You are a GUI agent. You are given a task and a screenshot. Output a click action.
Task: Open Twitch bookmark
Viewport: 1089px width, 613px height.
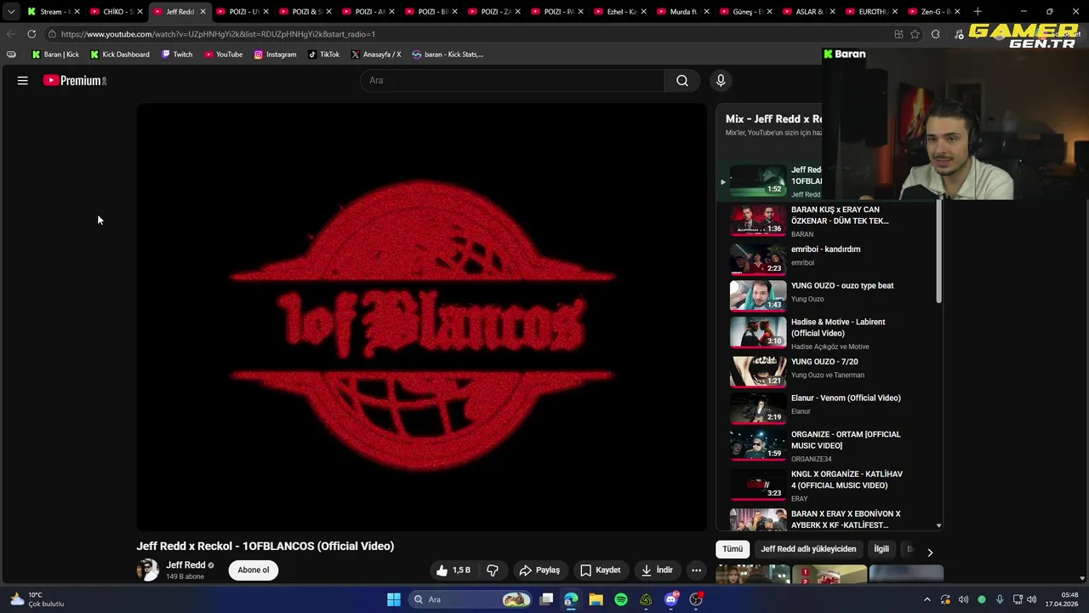[177, 54]
